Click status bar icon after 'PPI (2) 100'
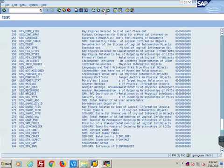 (188, 155)
